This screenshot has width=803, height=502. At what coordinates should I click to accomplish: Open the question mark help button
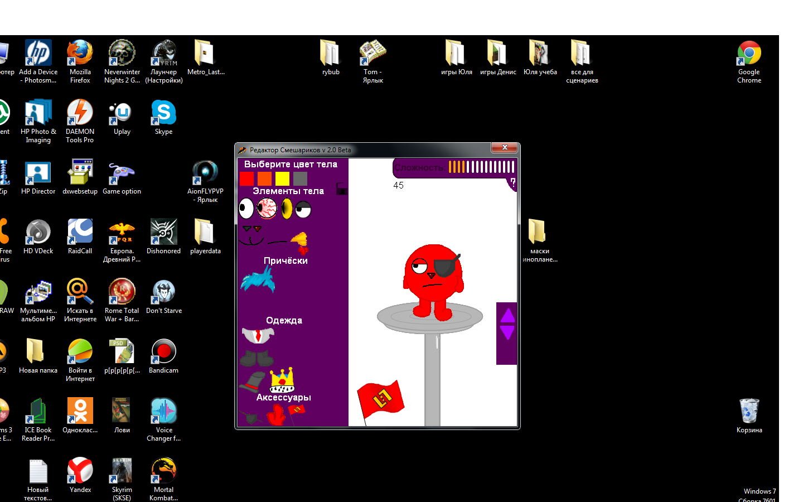(x=512, y=184)
